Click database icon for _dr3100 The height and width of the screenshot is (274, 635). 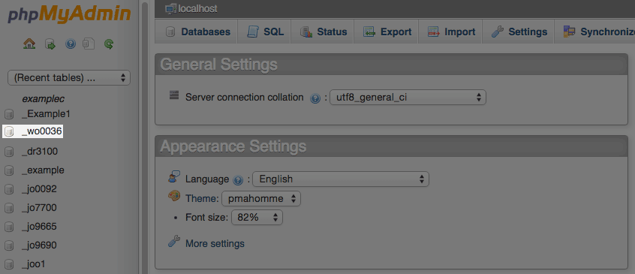(9, 152)
